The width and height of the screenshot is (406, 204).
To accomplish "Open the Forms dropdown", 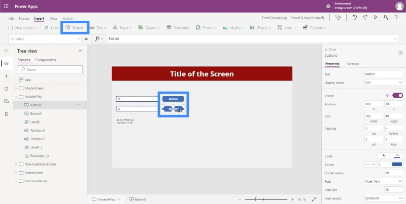I will [206, 28].
